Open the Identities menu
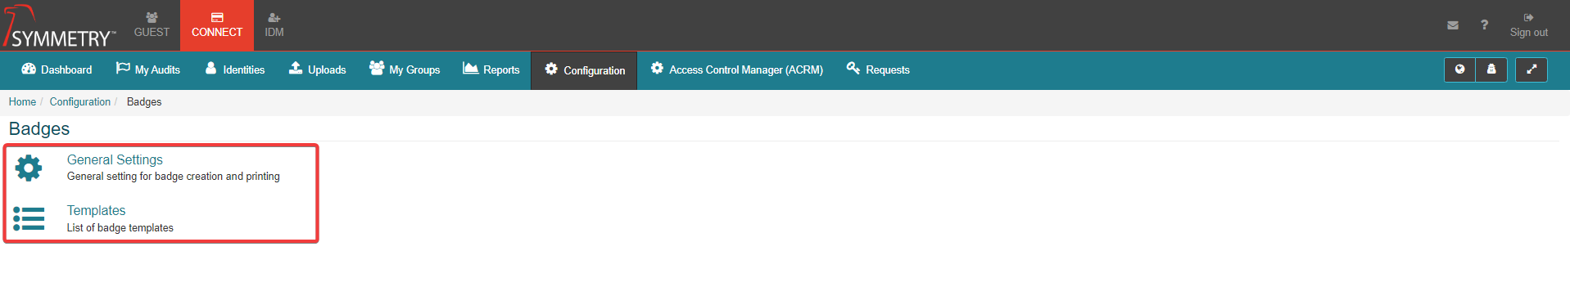This screenshot has height=296, width=1570. 235,70
